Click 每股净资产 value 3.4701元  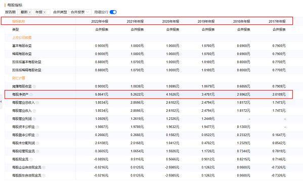(x=208, y=95)
